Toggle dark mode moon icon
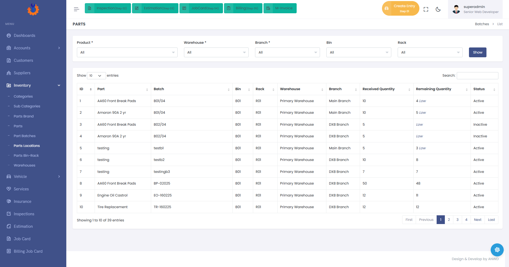This screenshot has width=509, height=267. 438,9
